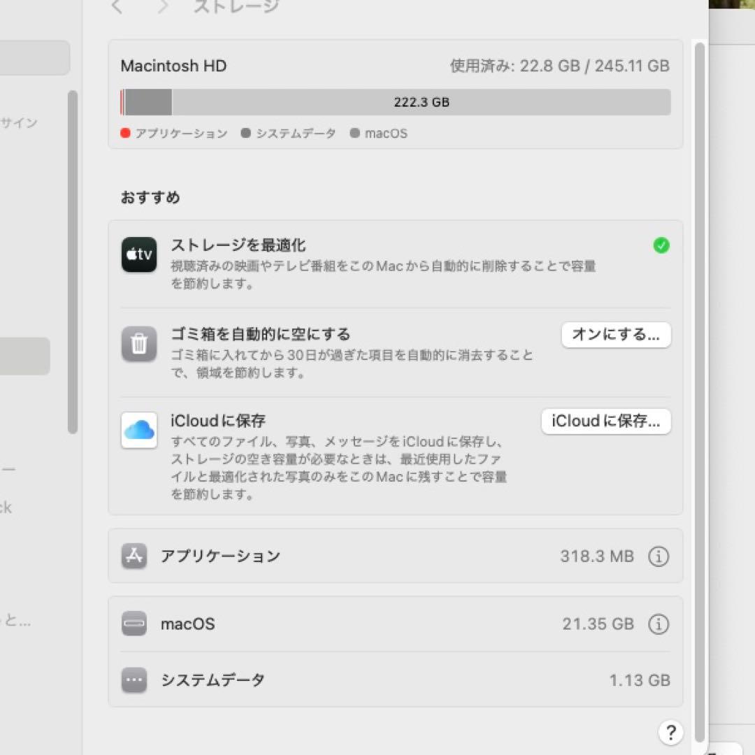Viewport: 755px width, 755px height.
Task: Select the Macintosh HD section heading
Action: (174, 65)
